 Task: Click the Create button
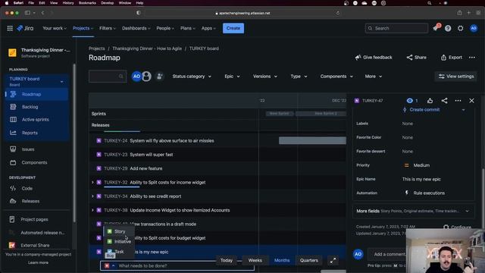(x=233, y=28)
